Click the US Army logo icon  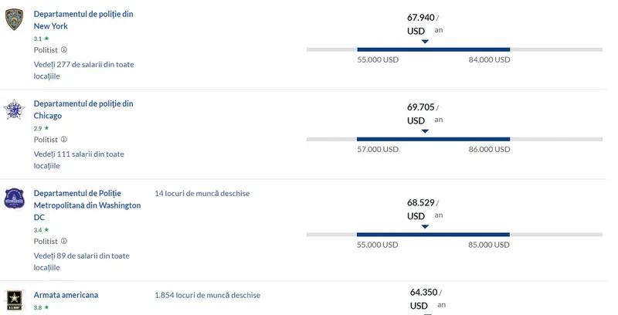tap(15, 300)
